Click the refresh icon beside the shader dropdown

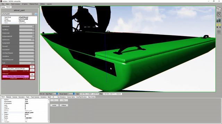[36, 14]
